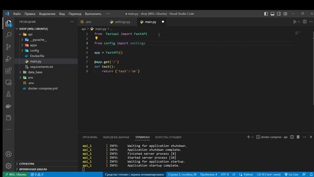Switch to КОНСОЛЬ ОТЛАДКИ tab
The image size is (314, 177).
168,137
